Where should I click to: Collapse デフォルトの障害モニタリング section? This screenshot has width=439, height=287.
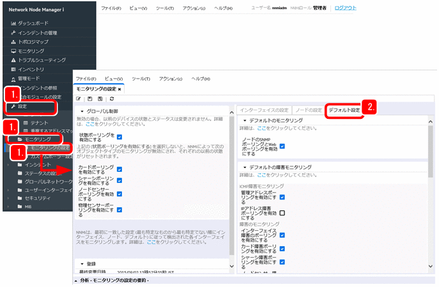(x=243, y=167)
